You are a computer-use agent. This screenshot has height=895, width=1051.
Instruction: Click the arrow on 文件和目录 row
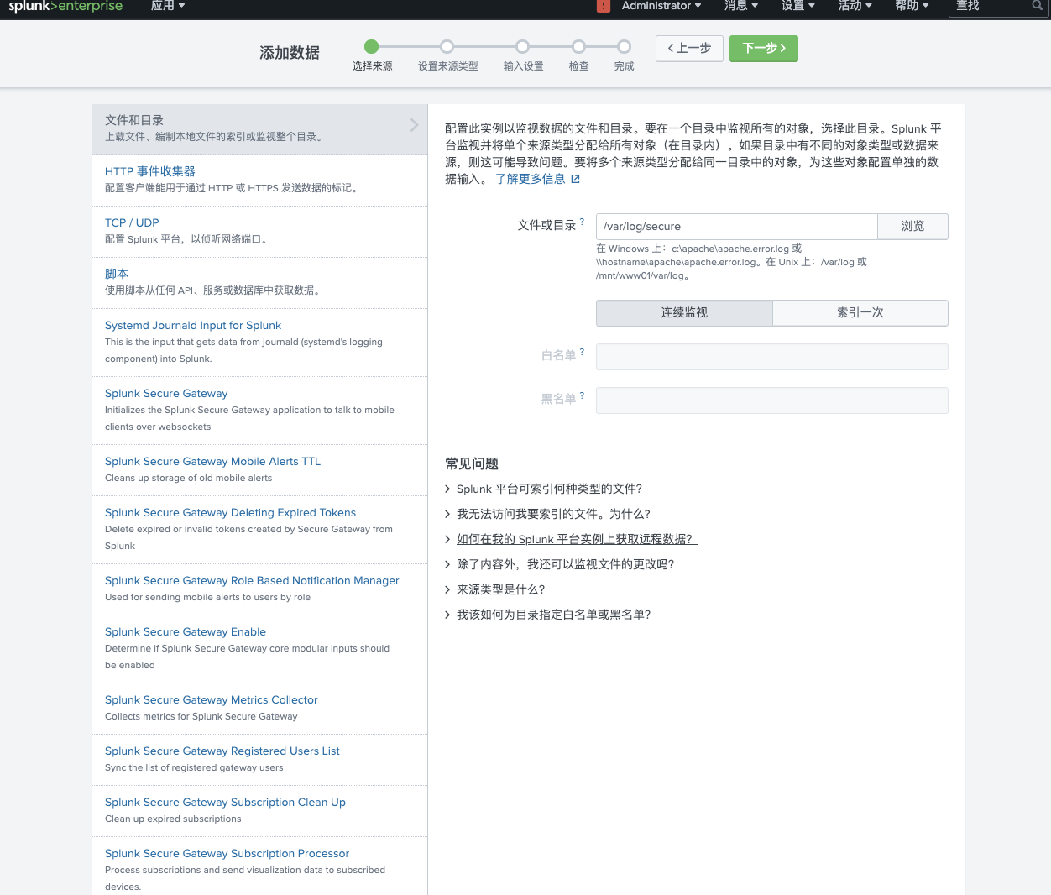tap(414, 125)
